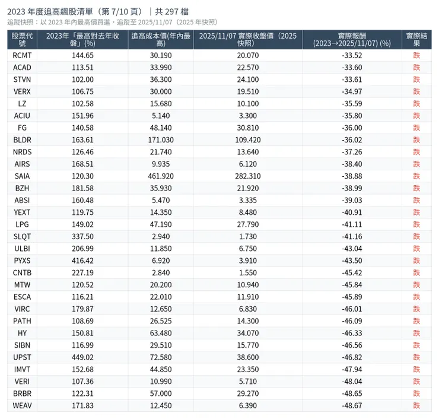Click the 34.070 closing price for HY
Image resolution: width=439 pixels, height=419 pixels.
coord(248,333)
